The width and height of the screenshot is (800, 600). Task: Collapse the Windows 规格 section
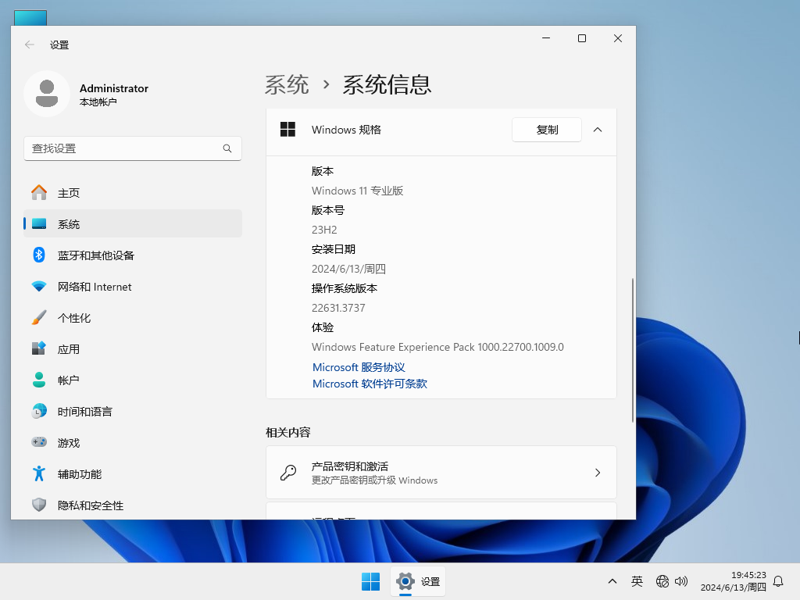click(597, 130)
